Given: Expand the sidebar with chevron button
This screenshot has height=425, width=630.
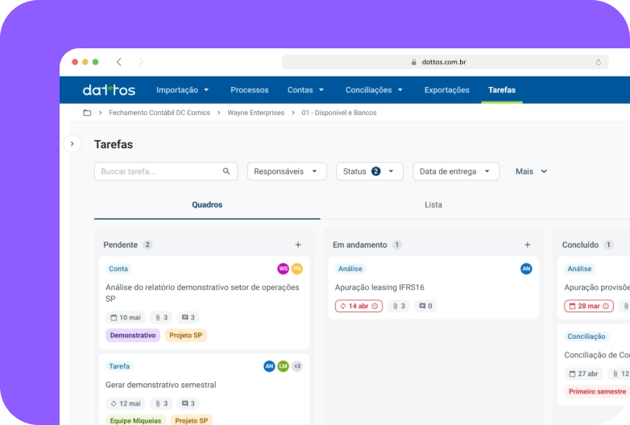Looking at the screenshot, I should point(73,143).
